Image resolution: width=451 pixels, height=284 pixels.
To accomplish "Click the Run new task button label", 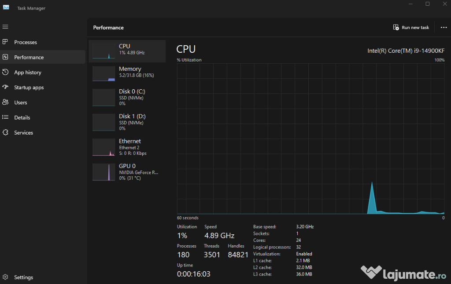I will click(415, 28).
